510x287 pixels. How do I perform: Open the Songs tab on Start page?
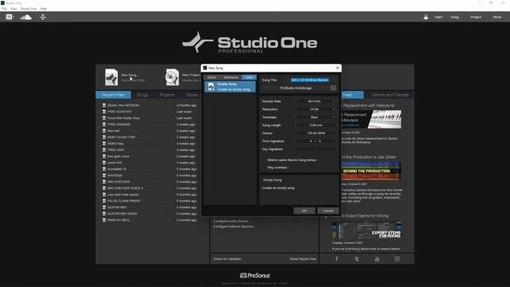tap(143, 95)
